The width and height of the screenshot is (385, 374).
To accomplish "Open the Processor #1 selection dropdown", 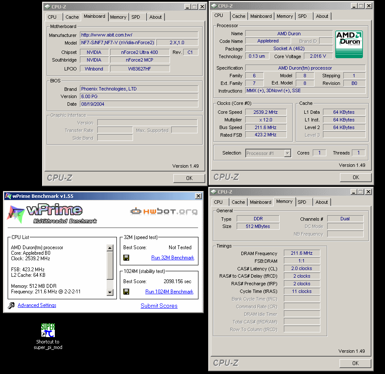I will pos(288,153).
